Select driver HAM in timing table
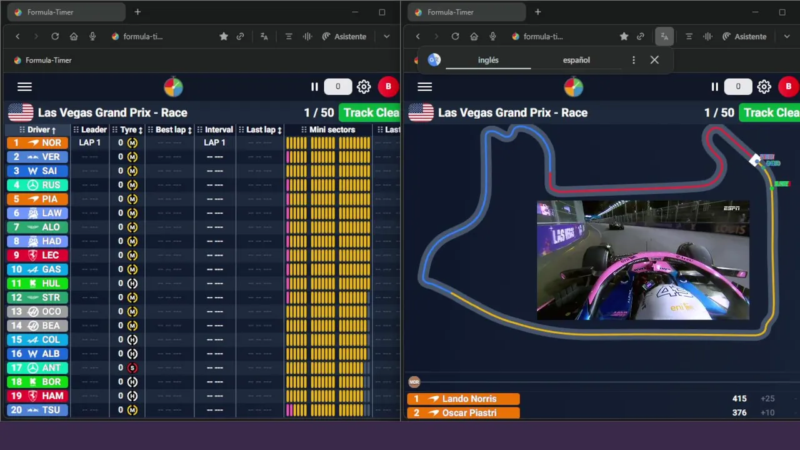This screenshot has width=800, height=450. pos(37,396)
